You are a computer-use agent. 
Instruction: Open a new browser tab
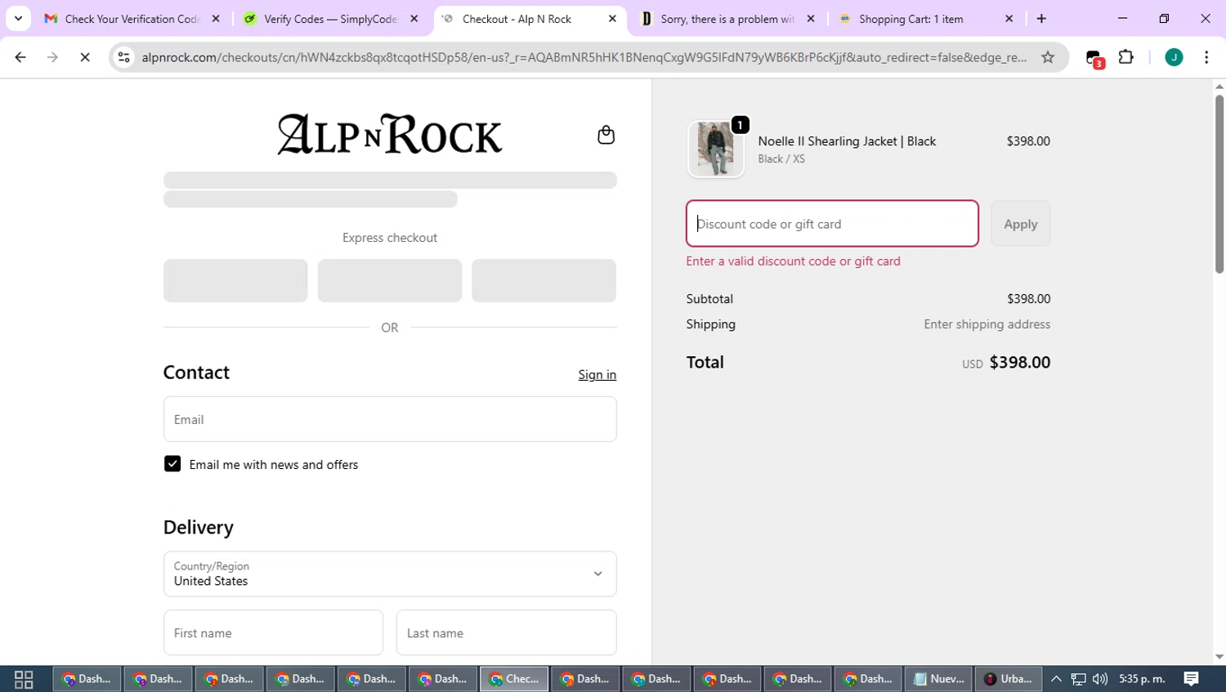pyautogui.click(x=1041, y=19)
